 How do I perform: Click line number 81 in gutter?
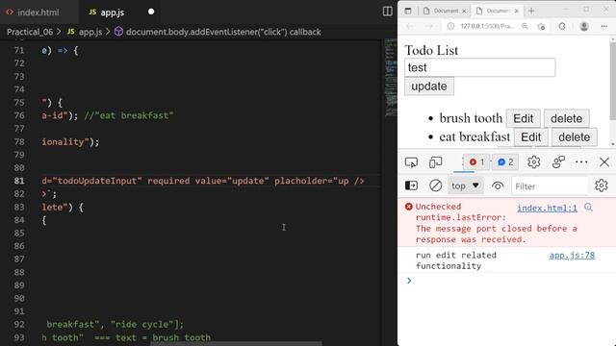pos(19,181)
